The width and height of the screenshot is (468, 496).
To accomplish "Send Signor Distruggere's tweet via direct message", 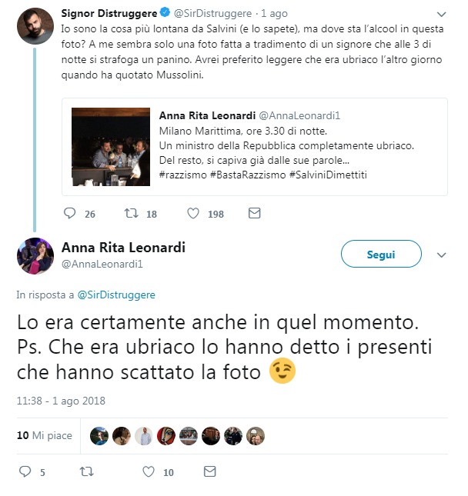I will pyautogui.click(x=254, y=213).
